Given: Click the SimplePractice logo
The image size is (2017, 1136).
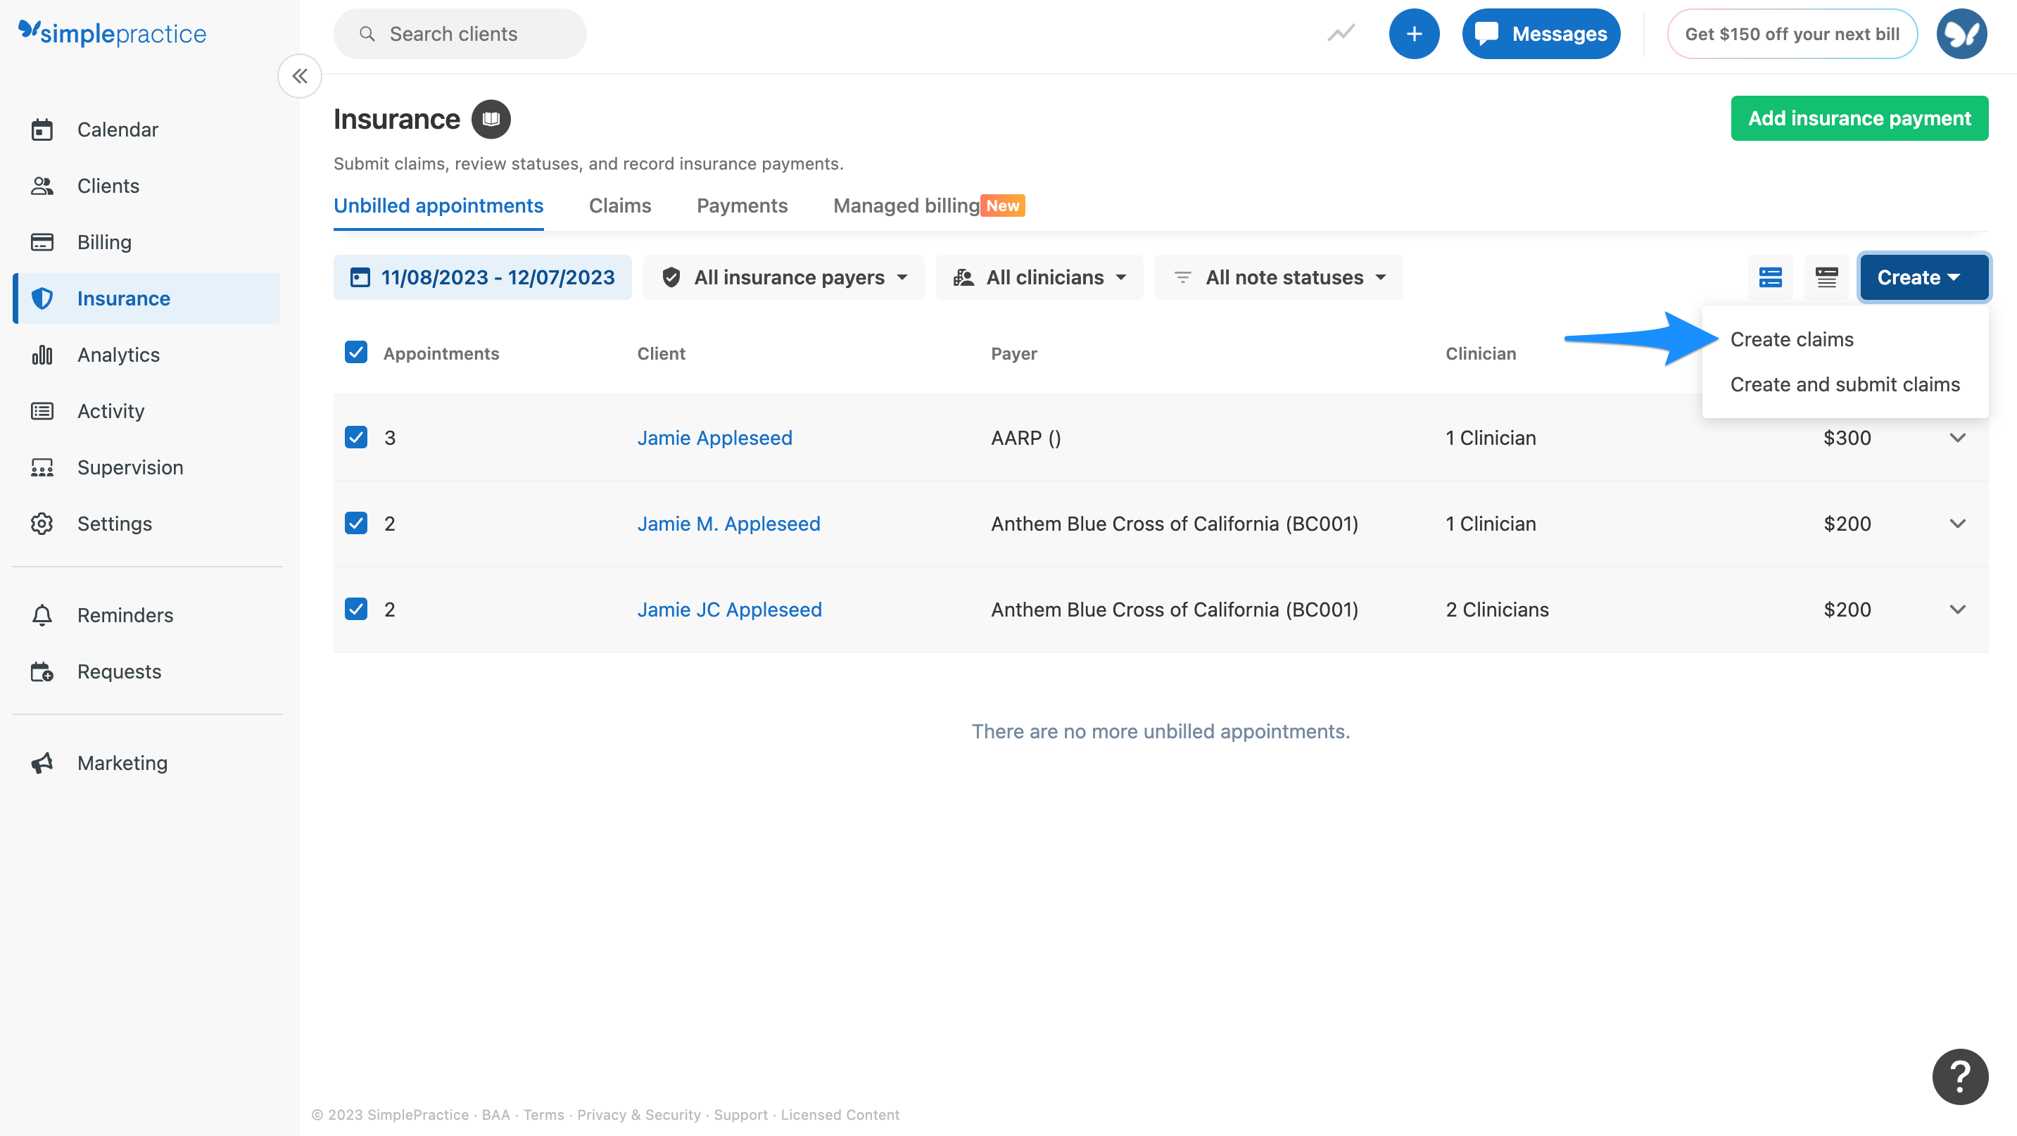Looking at the screenshot, I should (x=112, y=33).
